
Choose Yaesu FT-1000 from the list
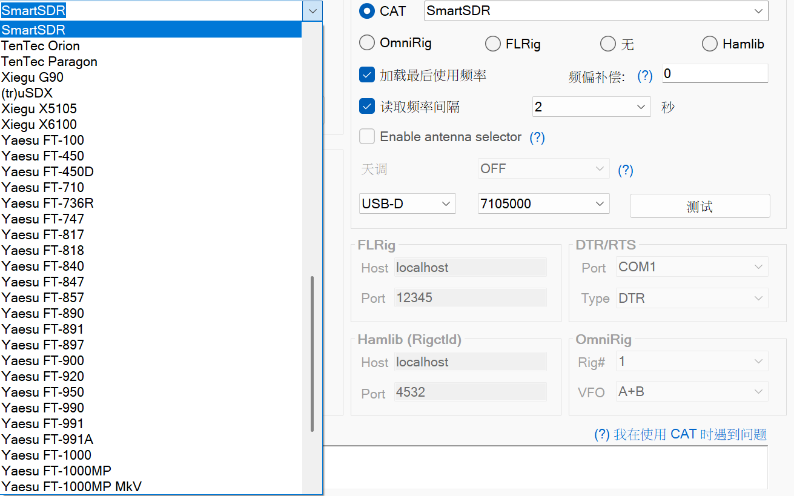point(151,455)
